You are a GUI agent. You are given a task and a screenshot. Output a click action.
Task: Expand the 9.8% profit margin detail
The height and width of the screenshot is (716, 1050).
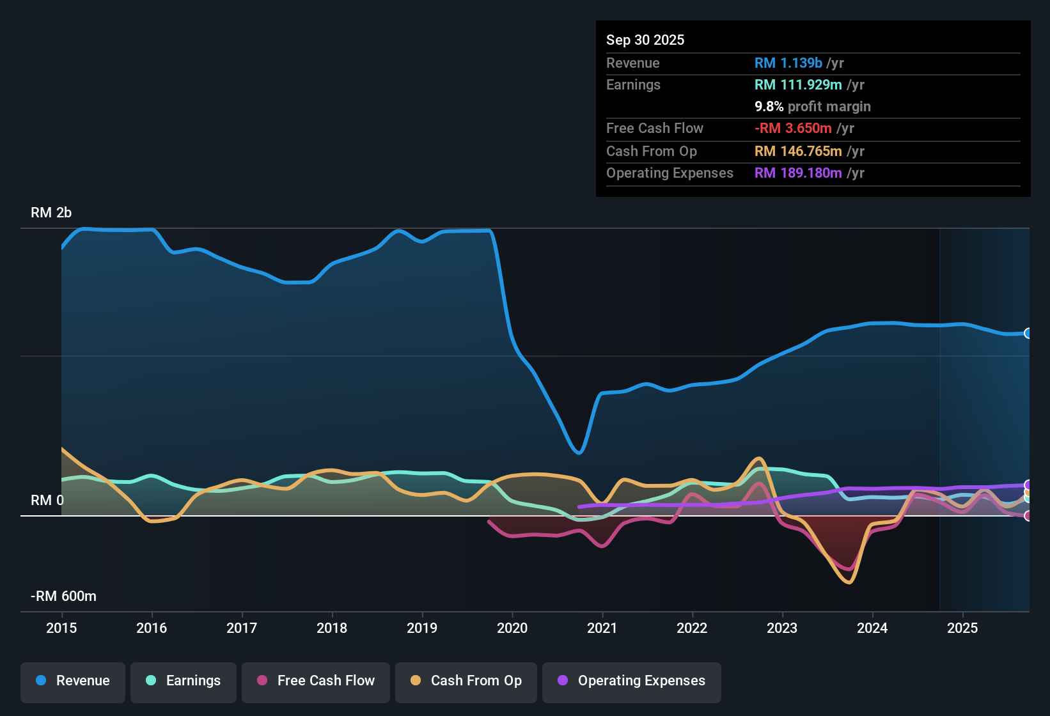pyautogui.click(x=812, y=106)
